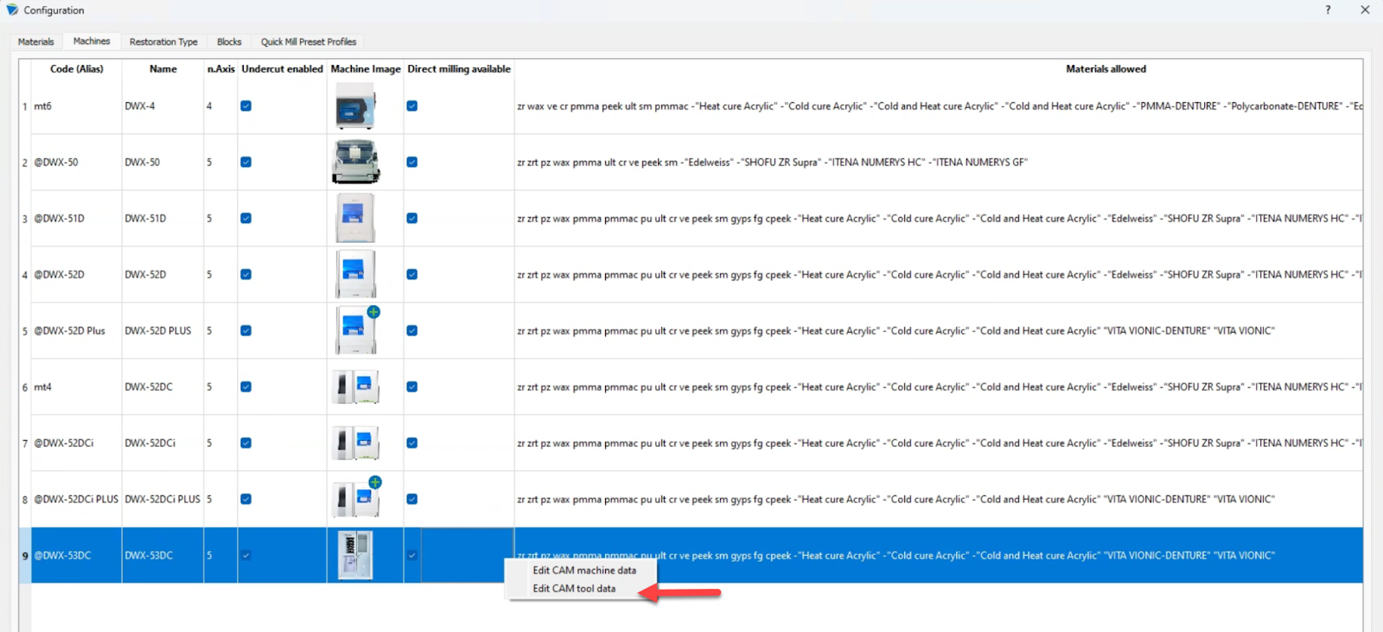The height and width of the screenshot is (632, 1383).
Task: Open Quick Mill Preset Profiles tab
Action: click(309, 41)
